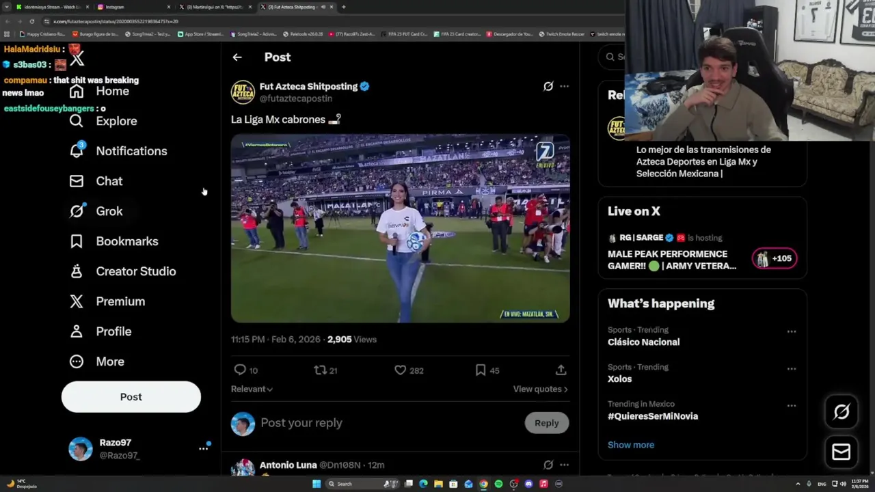Expand the Relevant replies sort dropdown
This screenshot has width=875, height=492.
coord(252,389)
